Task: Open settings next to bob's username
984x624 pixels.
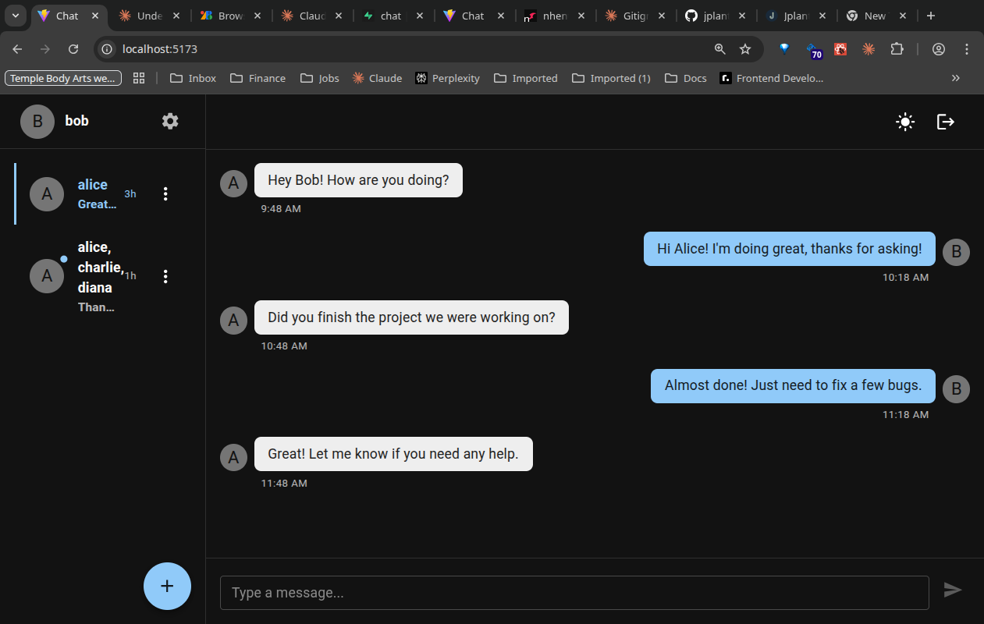Action: (x=169, y=121)
